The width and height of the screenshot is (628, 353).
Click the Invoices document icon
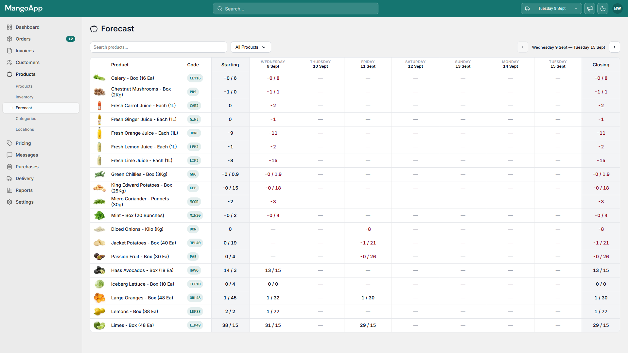[9, 51]
